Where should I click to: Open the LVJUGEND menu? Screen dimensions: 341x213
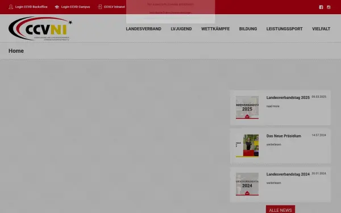[181, 29]
